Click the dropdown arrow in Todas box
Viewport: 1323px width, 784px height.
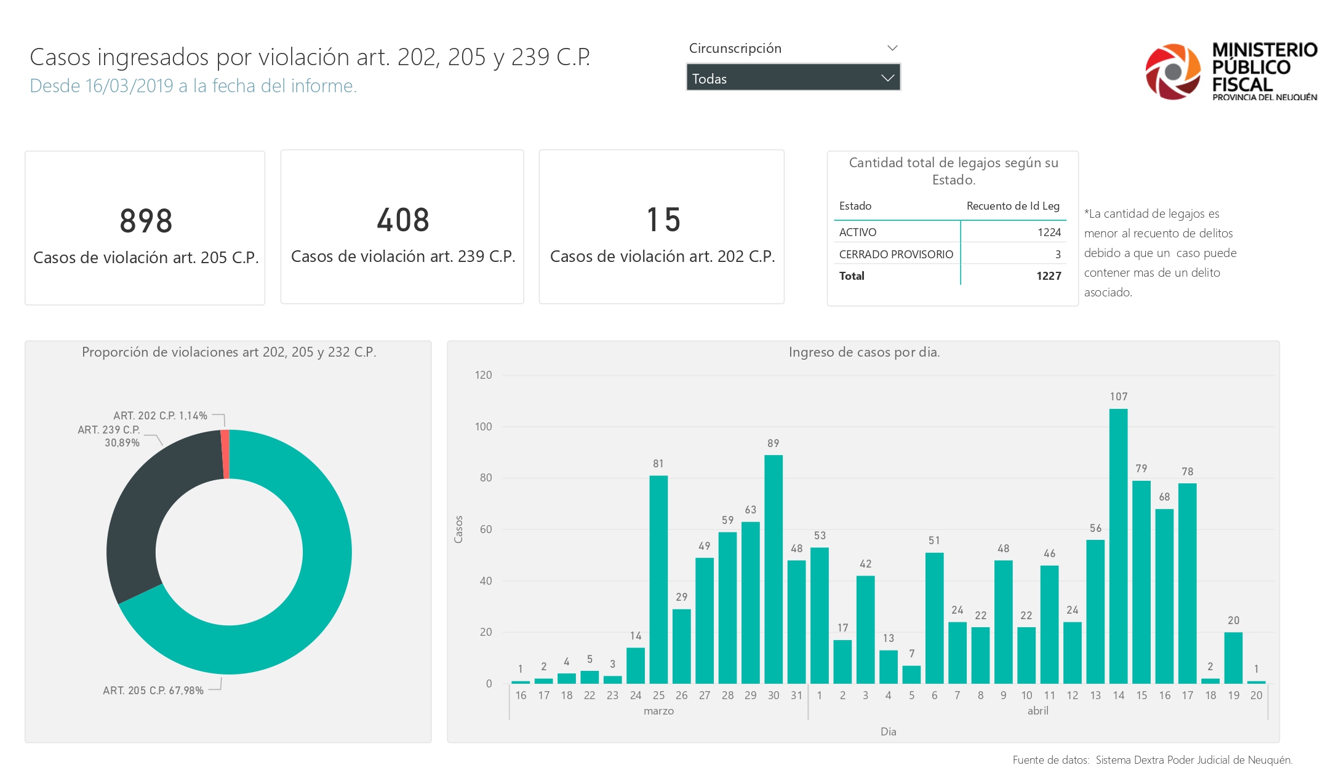click(887, 78)
